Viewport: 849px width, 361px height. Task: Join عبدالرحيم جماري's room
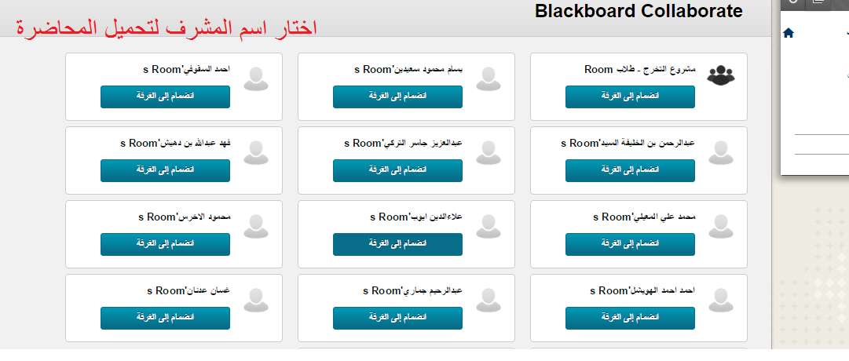point(397,318)
